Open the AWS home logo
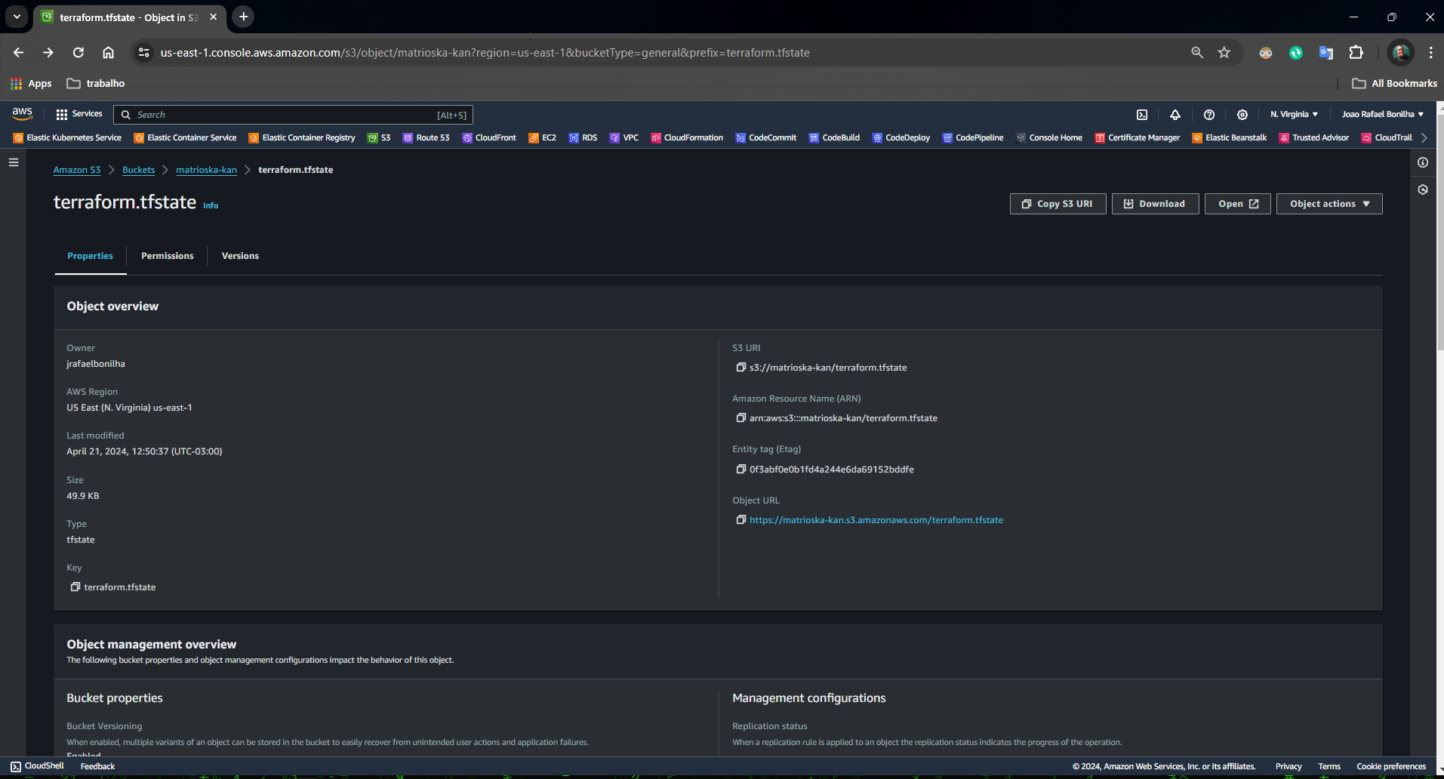The image size is (1444, 779). (22, 114)
